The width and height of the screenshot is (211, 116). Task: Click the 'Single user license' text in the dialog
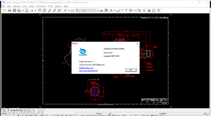(x=86, y=62)
